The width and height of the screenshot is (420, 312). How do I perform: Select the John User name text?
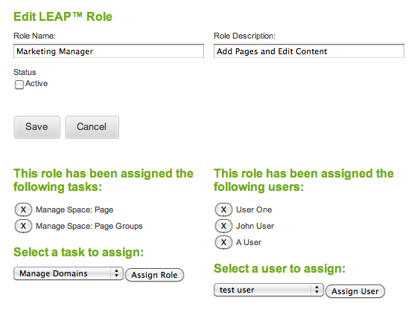tap(255, 226)
